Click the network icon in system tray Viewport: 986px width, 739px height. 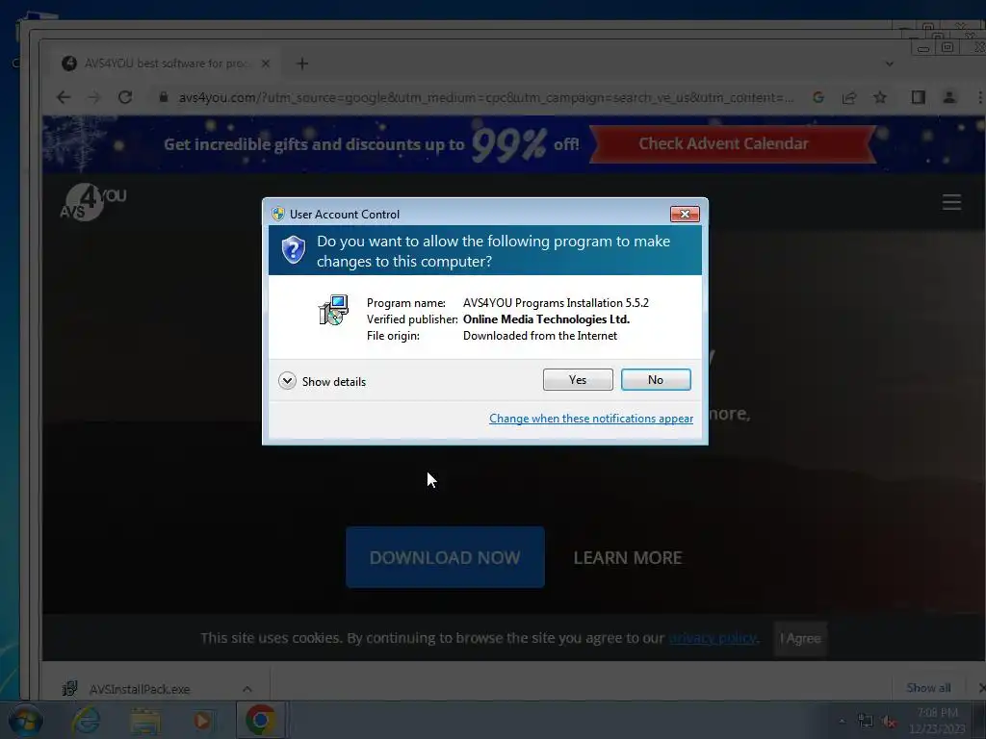pyautogui.click(x=866, y=721)
